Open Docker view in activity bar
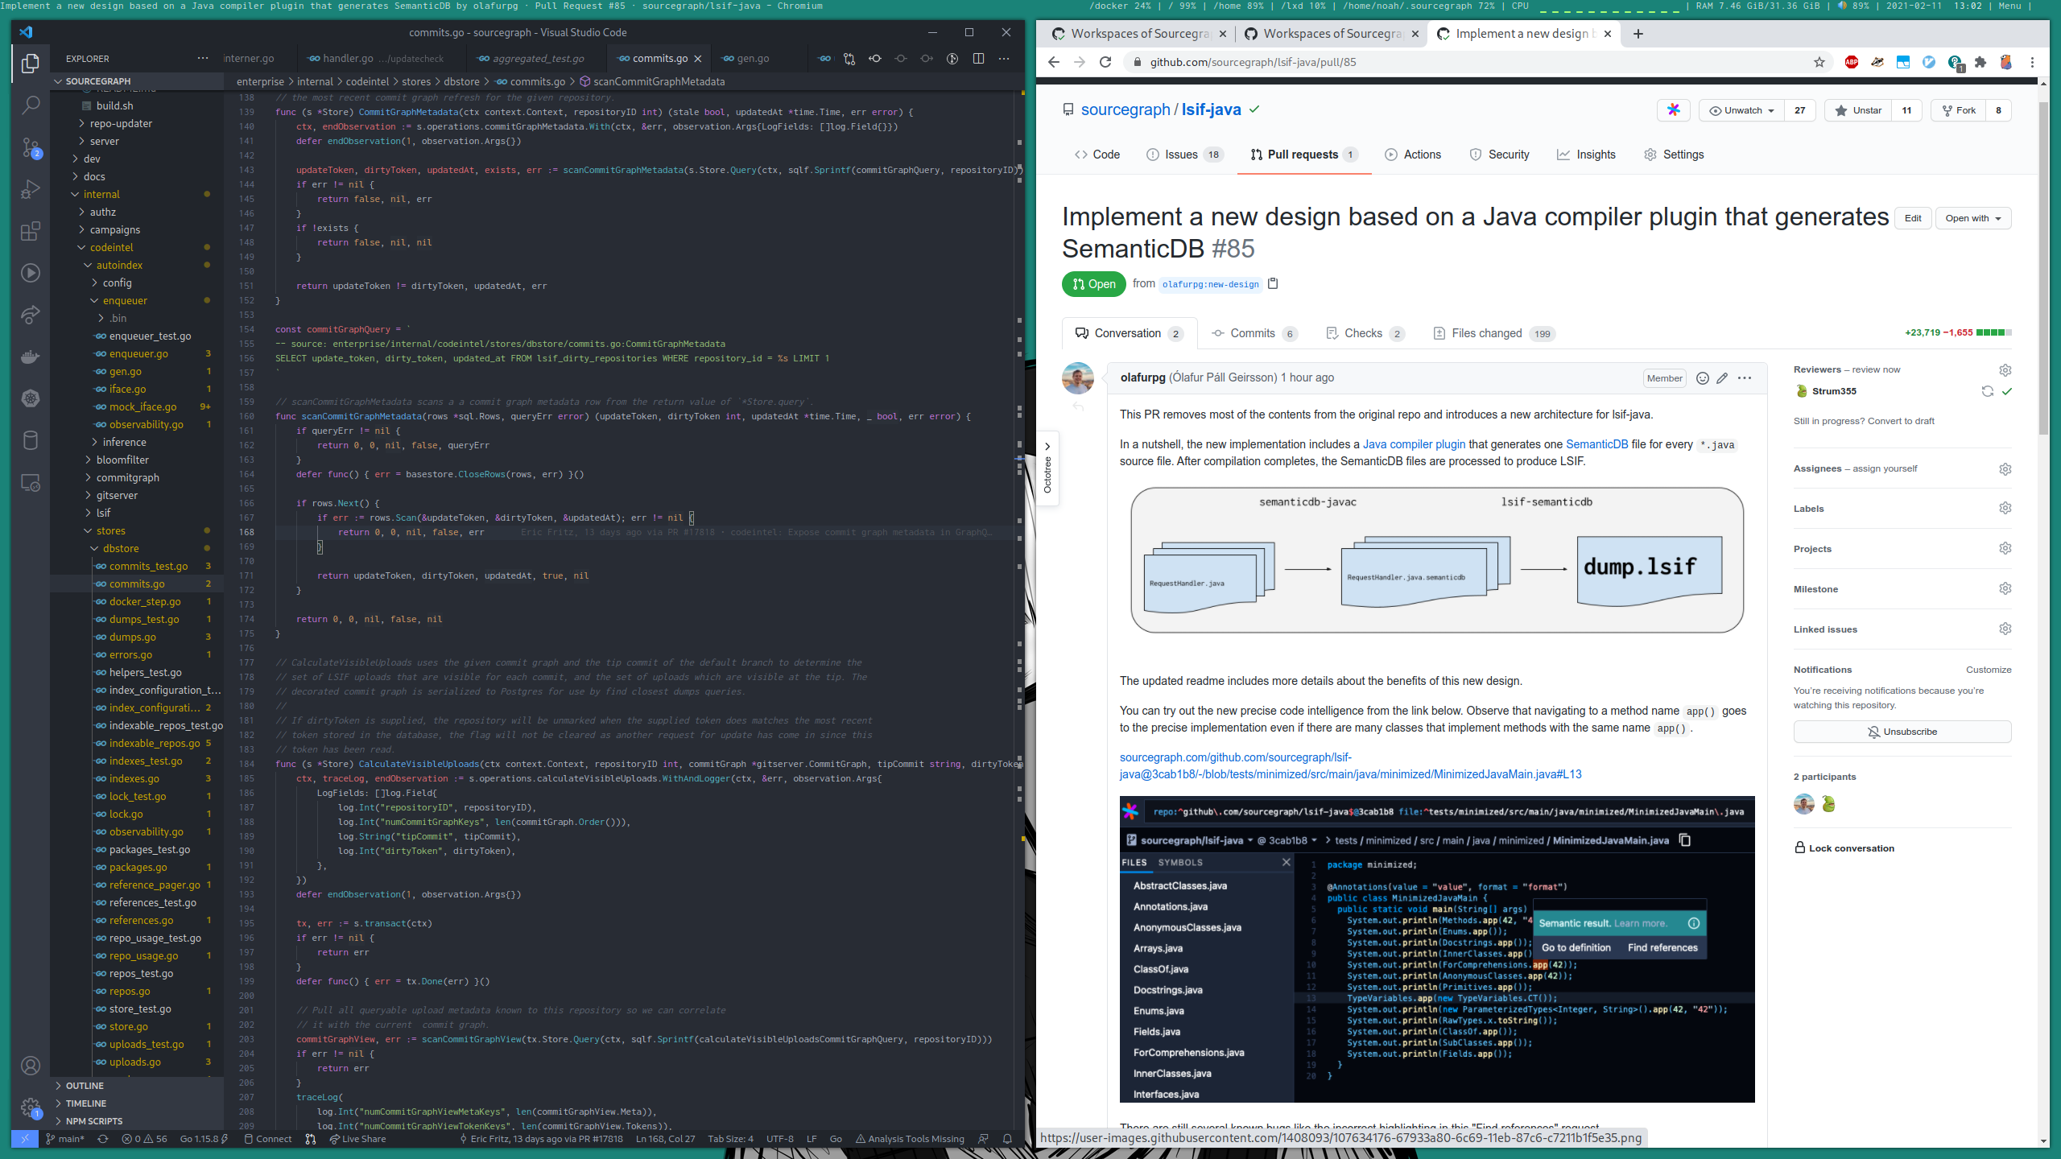The height and width of the screenshot is (1159, 2061). (x=31, y=357)
